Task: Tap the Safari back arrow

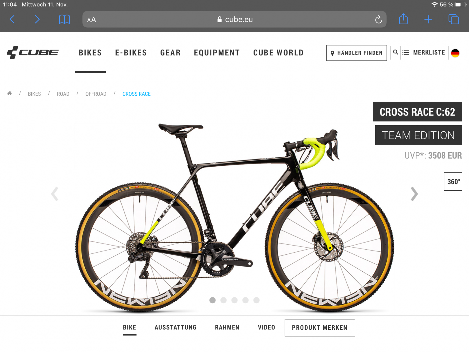Action: pyautogui.click(x=12, y=19)
